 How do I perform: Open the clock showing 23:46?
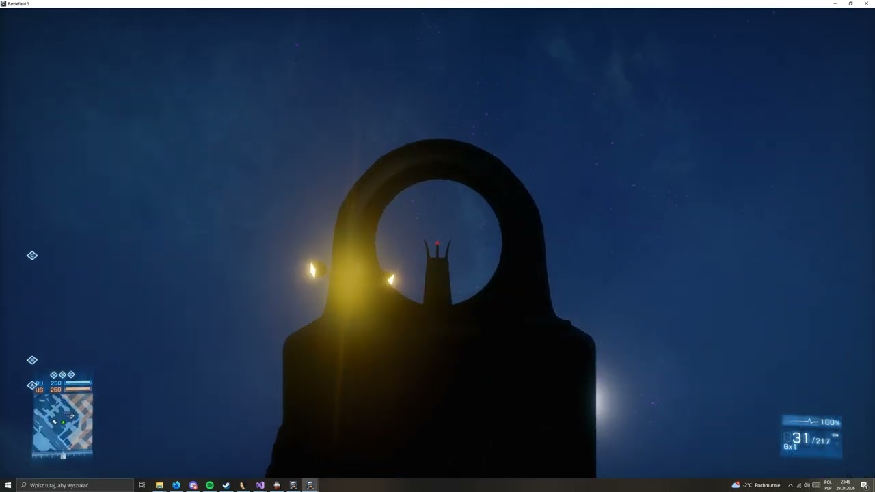[x=846, y=485]
